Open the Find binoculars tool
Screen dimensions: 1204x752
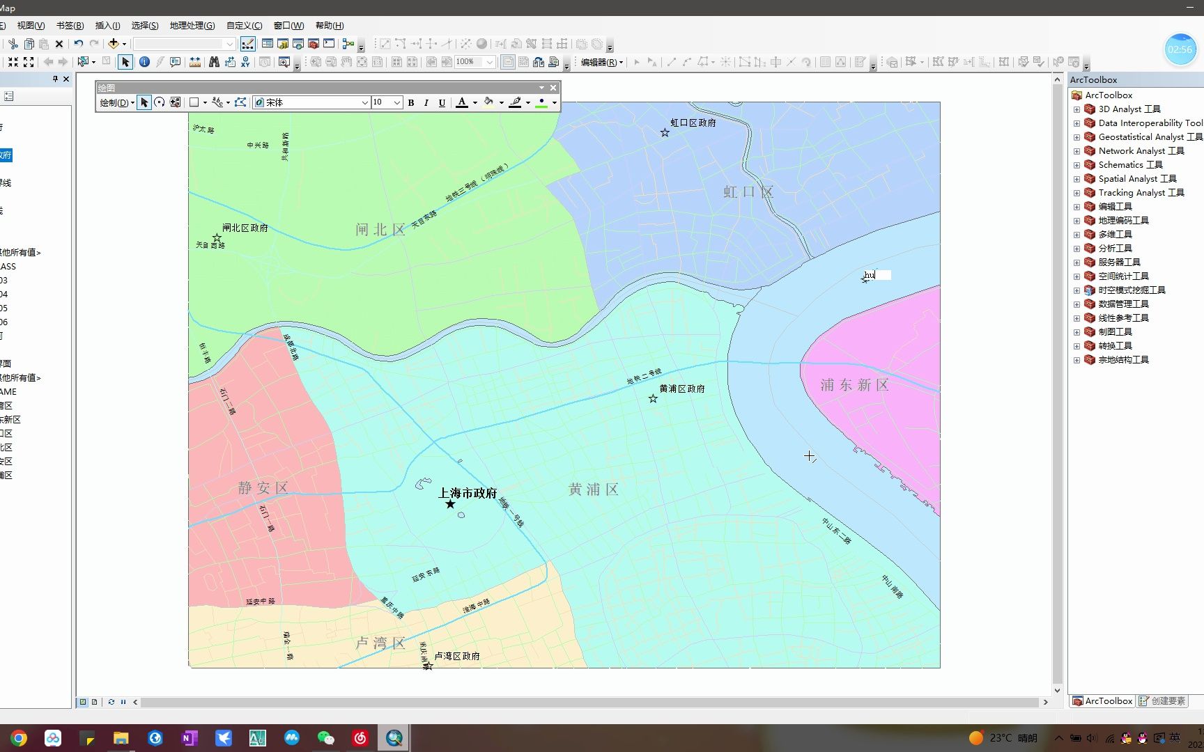click(x=214, y=62)
